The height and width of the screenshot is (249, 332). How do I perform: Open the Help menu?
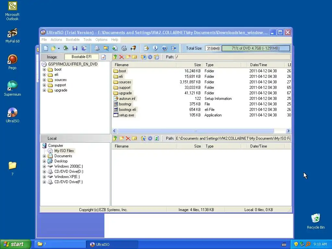115,40
